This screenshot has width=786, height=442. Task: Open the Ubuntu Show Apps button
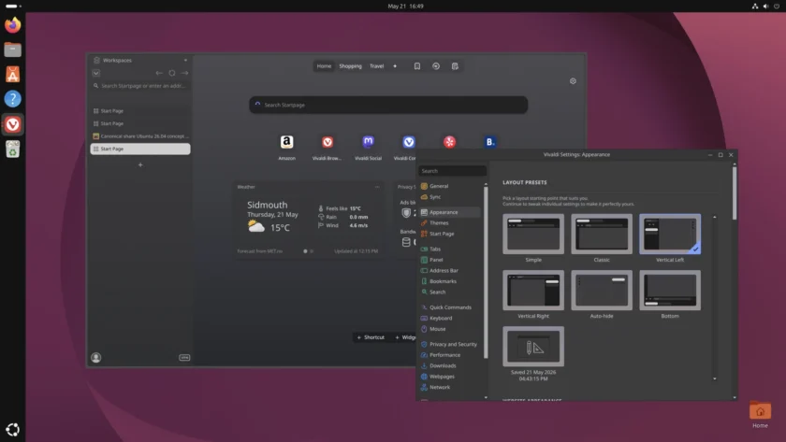pyautogui.click(x=12, y=430)
